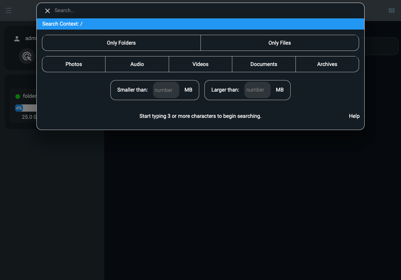Click the search hint about 3 characters
Screen dimensions: 401x280
coord(200,116)
